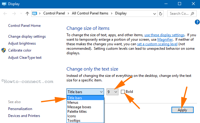Open the Magnifier link
The width and height of the screenshot is (200, 123).
165,39
